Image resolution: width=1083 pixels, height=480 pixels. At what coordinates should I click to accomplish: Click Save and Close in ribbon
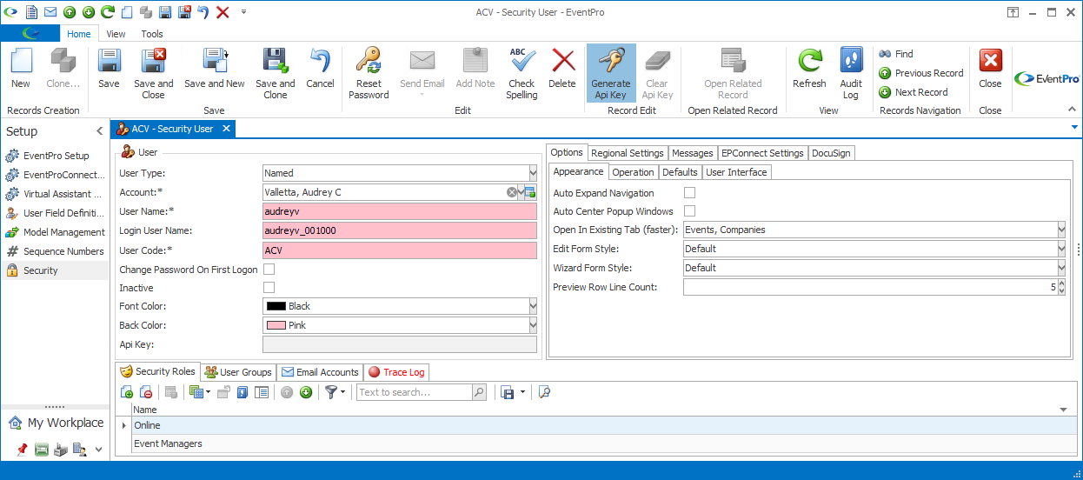click(154, 61)
